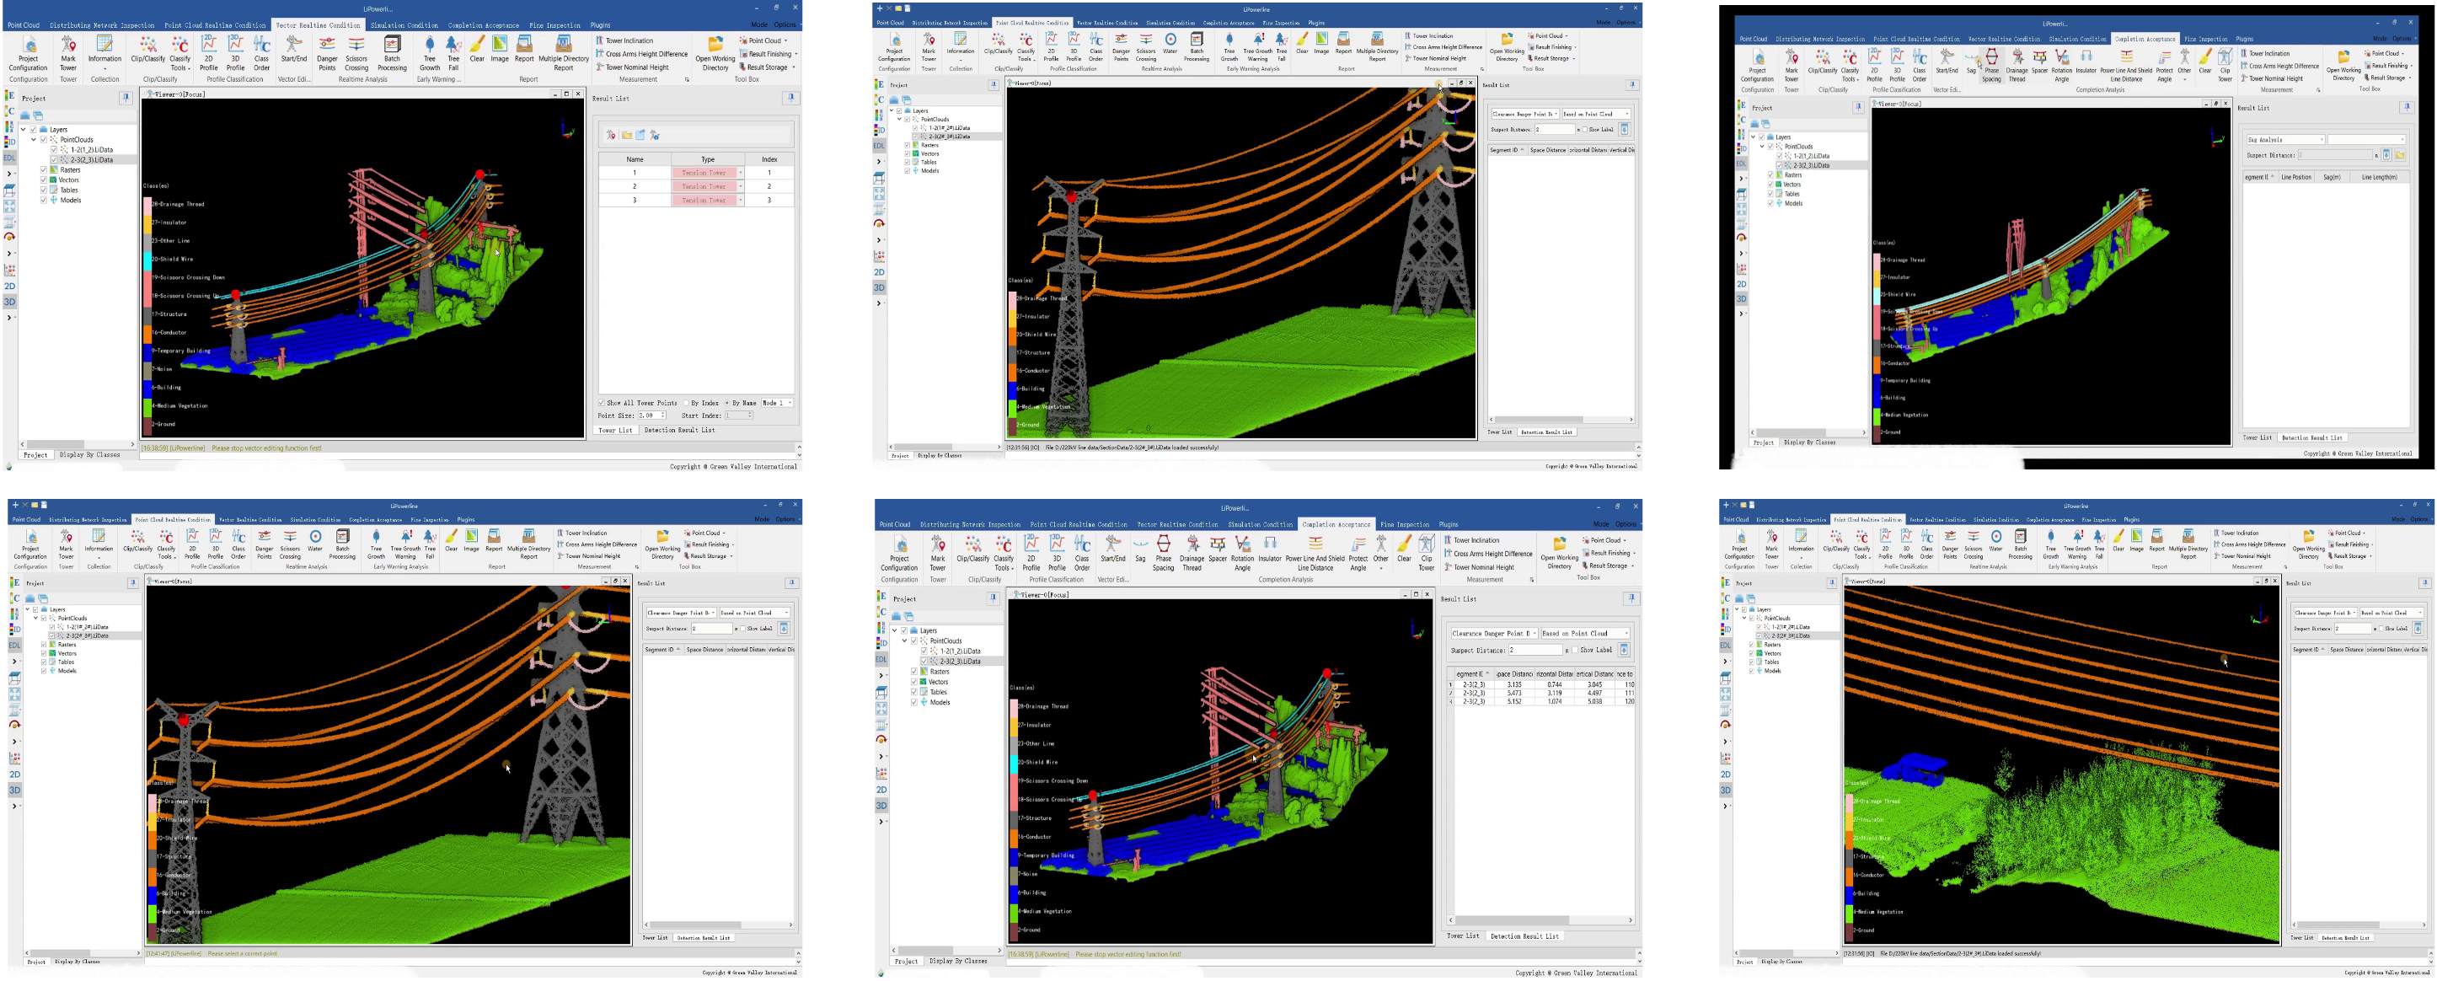Image resolution: width=2437 pixels, height=981 pixels.
Task: Open the Mode 1 dropdown
Action: (x=789, y=403)
